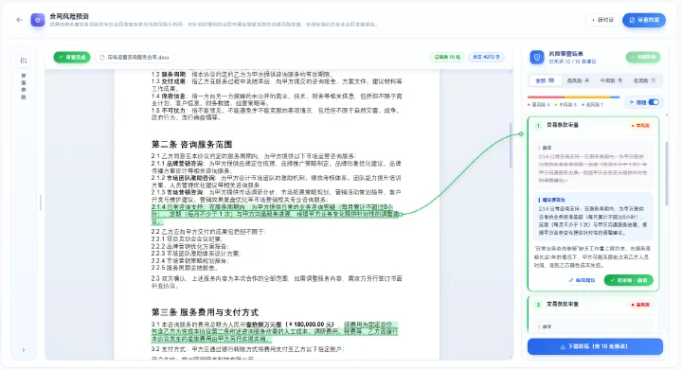Click the strikethrough original text in card 1
The height and width of the screenshot is (370, 682).
coord(593,168)
